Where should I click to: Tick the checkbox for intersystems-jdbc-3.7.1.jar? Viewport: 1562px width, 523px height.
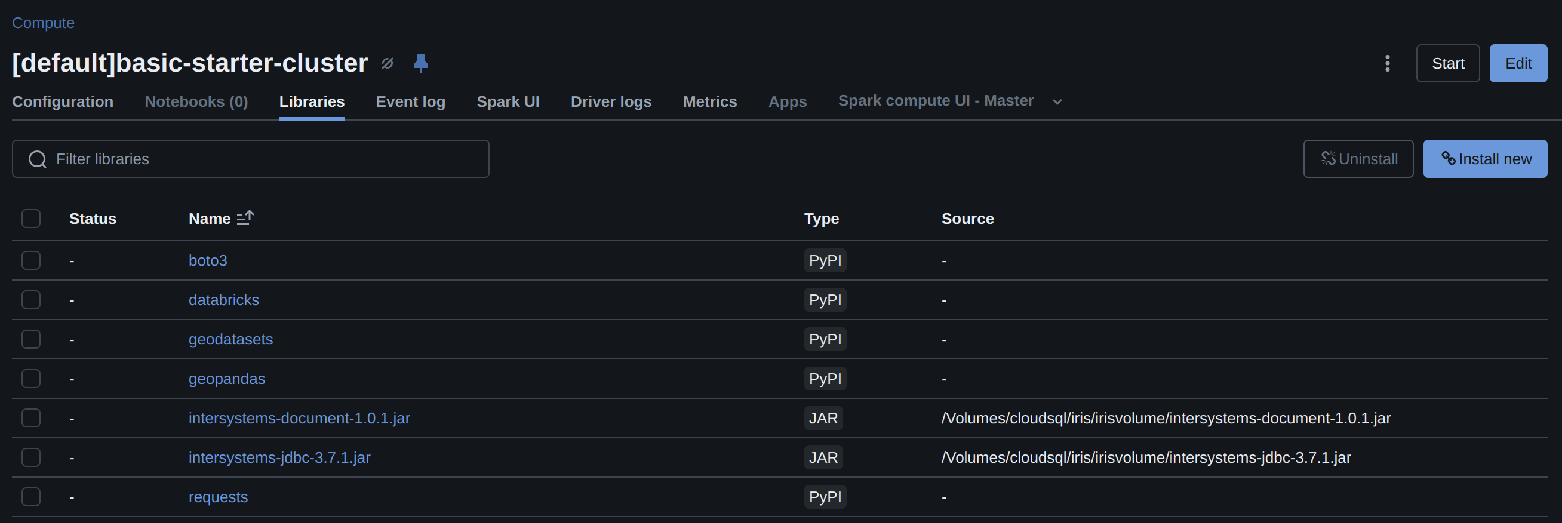[x=31, y=457]
